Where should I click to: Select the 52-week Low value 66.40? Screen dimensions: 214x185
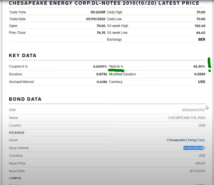click(201, 33)
